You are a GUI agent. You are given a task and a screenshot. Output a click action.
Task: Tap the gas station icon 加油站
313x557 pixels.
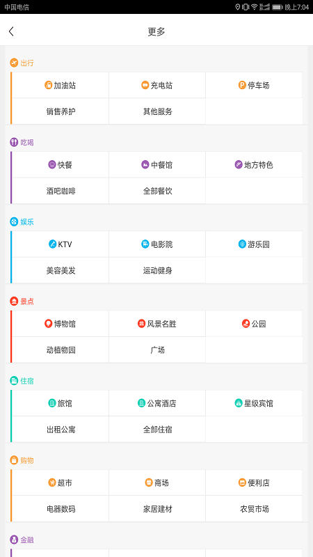48,85
